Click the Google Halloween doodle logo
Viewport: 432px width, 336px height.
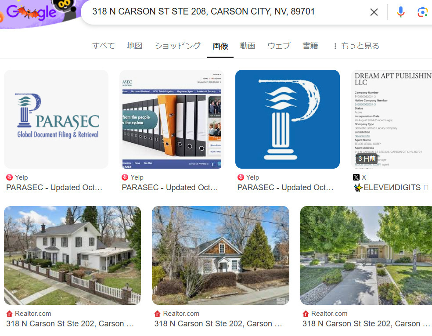40,12
